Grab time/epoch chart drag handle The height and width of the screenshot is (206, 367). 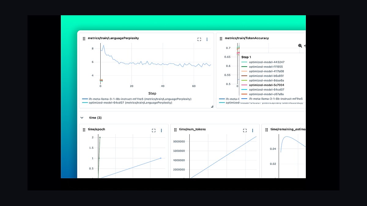coord(84,130)
